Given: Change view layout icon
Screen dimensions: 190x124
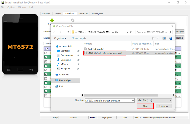Looking at the screenshot, I should [x=154, y=38].
